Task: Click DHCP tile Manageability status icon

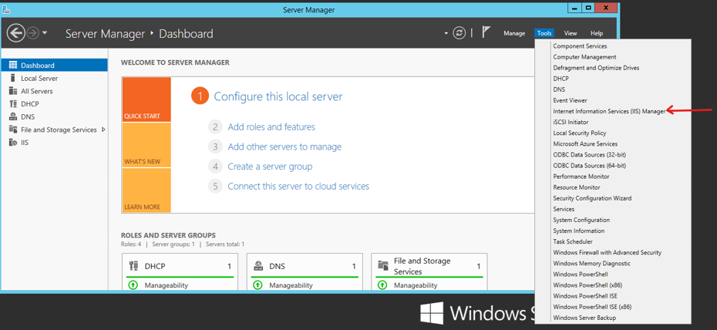Action: [x=133, y=285]
